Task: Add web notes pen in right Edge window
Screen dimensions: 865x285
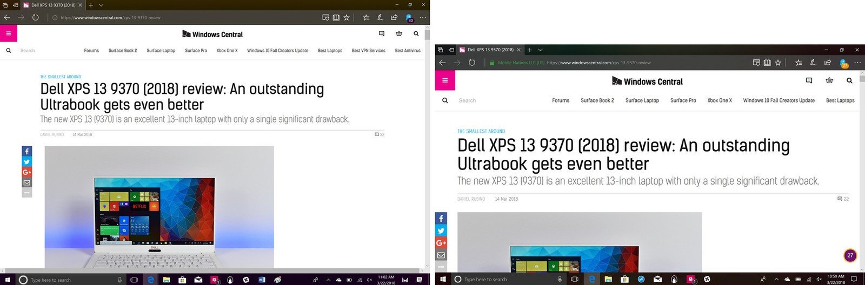Action: tap(813, 63)
